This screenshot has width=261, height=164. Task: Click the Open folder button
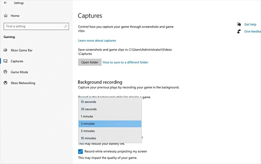90,62
